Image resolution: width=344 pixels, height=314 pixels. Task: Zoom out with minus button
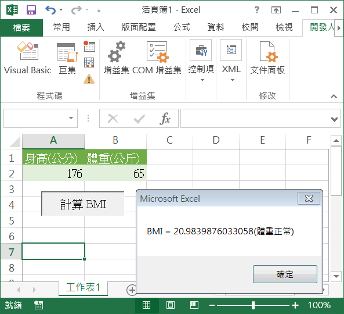pyautogui.click(x=212, y=305)
